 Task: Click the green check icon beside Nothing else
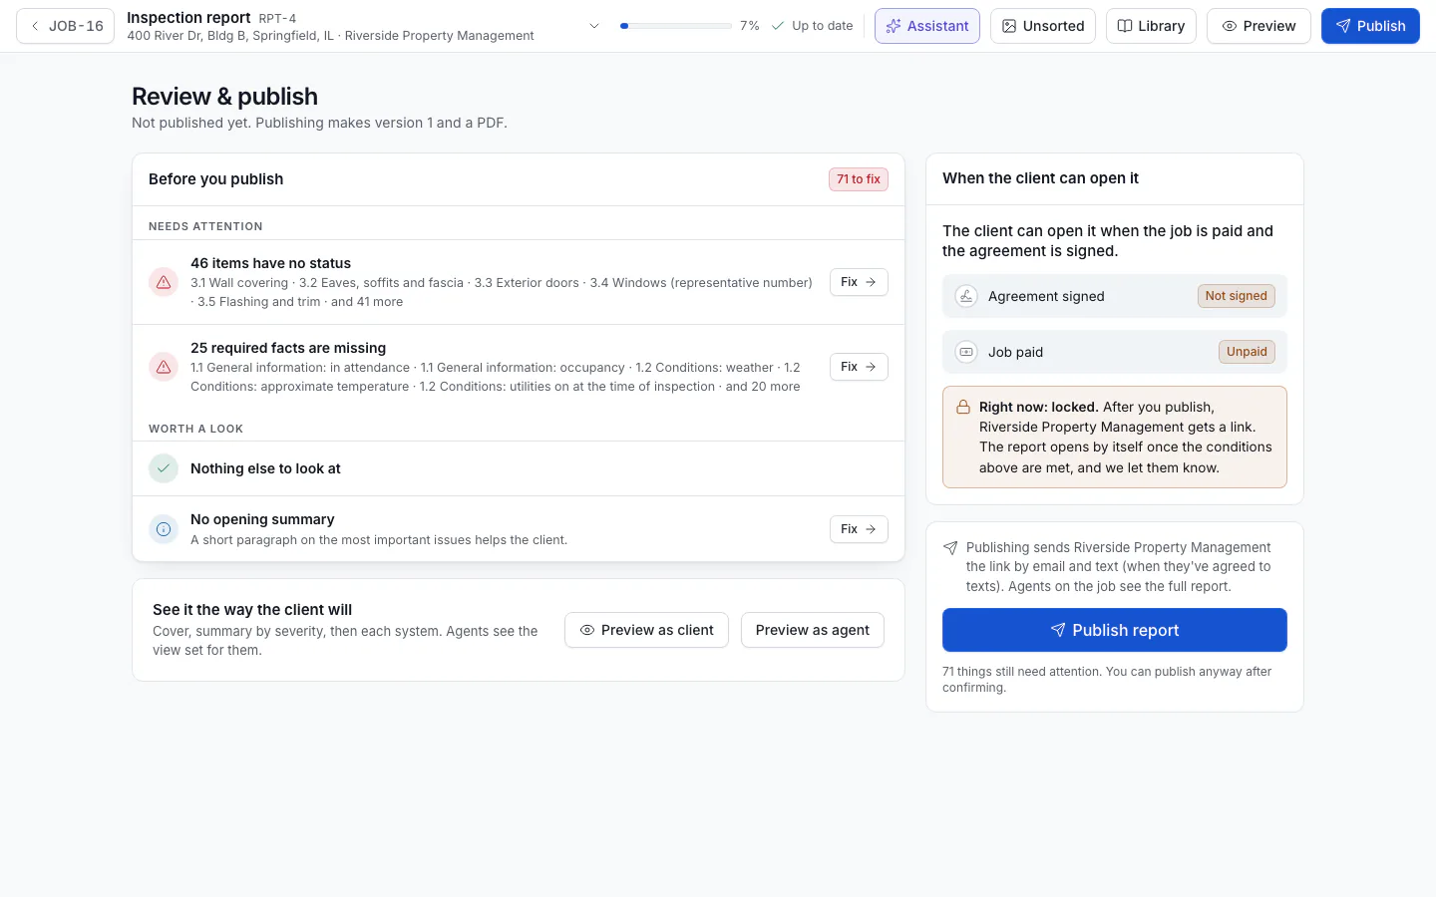coord(164,468)
